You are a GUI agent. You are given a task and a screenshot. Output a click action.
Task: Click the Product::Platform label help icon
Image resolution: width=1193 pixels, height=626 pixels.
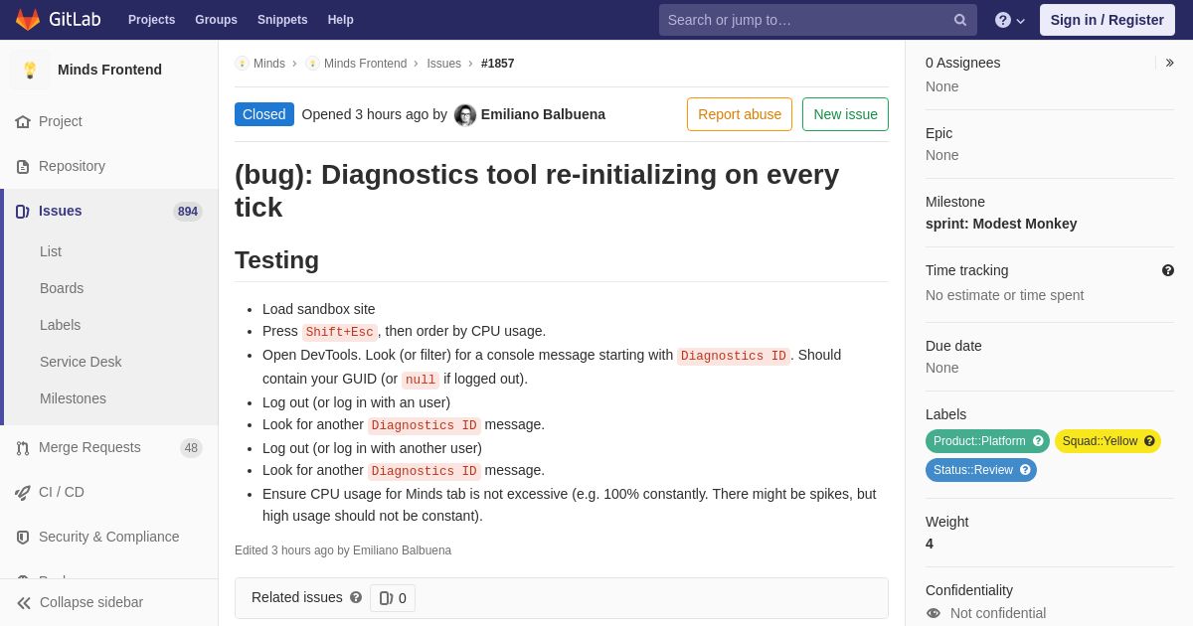click(x=1038, y=441)
